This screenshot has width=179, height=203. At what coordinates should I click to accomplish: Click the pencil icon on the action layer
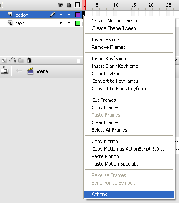(x=52, y=15)
